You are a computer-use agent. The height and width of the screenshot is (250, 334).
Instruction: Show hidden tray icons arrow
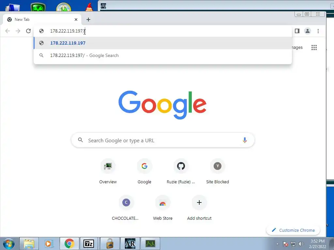point(277,244)
